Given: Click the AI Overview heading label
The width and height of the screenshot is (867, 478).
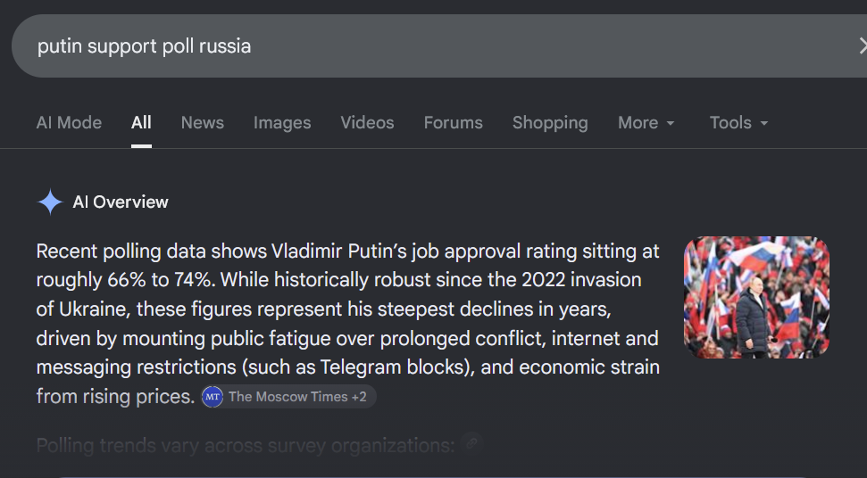Looking at the screenshot, I should [121, 202].
